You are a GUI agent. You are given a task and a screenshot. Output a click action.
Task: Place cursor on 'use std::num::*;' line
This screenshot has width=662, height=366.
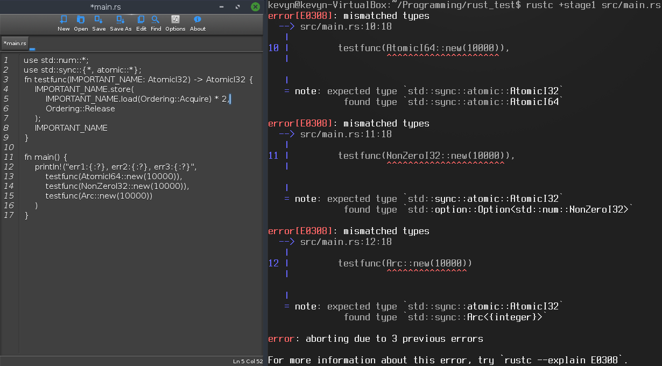click(56, 60)
